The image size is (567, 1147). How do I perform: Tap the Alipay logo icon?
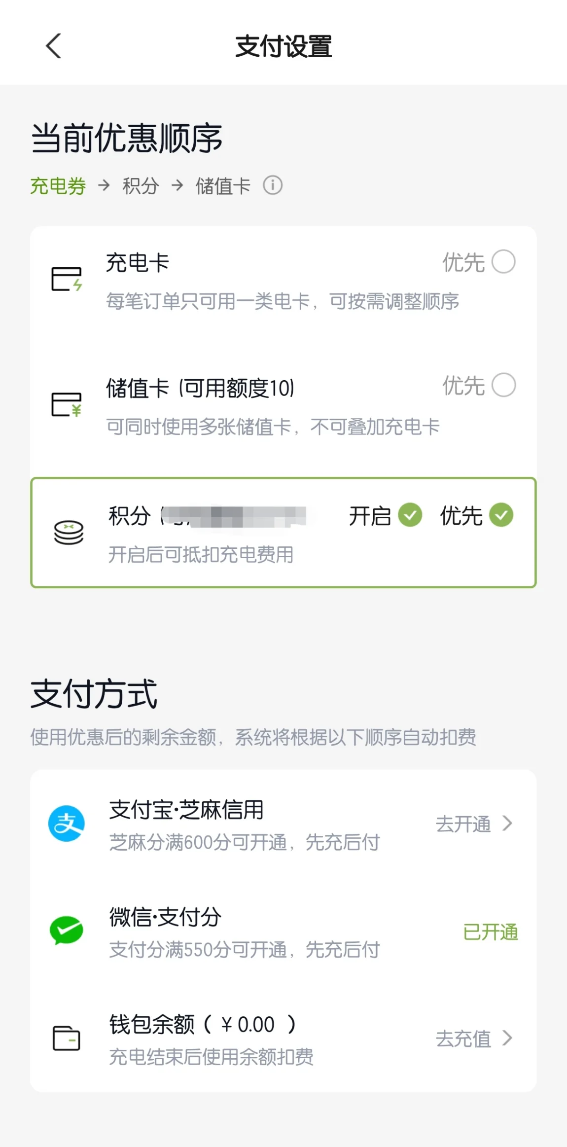[67, 823]
